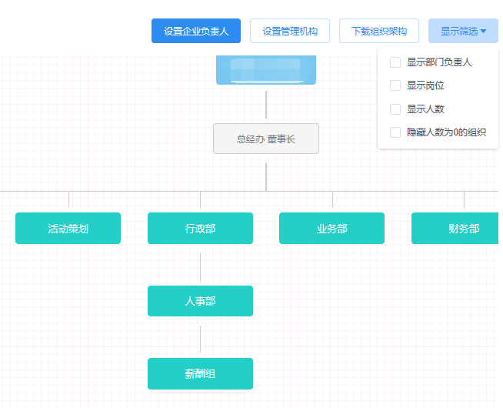The image size is (503, 408).
Task: Select the 总经办 董事长 node
Action: point(266,139)
